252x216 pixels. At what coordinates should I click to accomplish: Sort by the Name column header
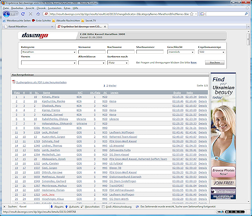(x=46, y=93)
